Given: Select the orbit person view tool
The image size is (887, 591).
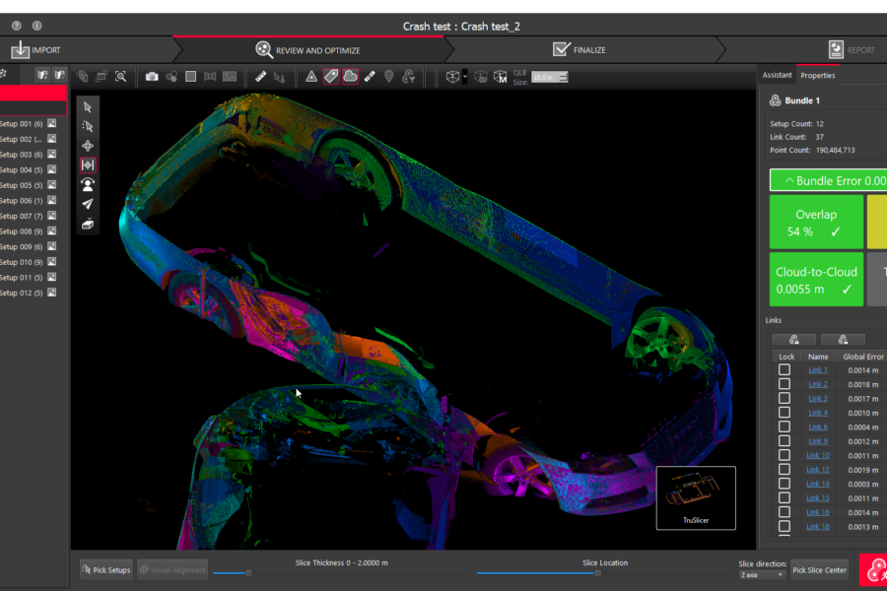Looking at the screenshot, I should pyautogui.click(x=88, y=184).
